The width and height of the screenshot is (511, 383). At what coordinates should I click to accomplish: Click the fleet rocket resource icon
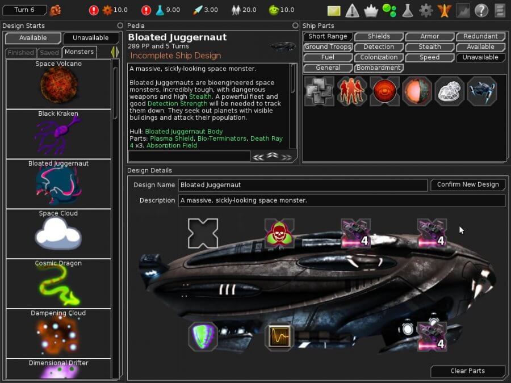click(x=198, y=10)
